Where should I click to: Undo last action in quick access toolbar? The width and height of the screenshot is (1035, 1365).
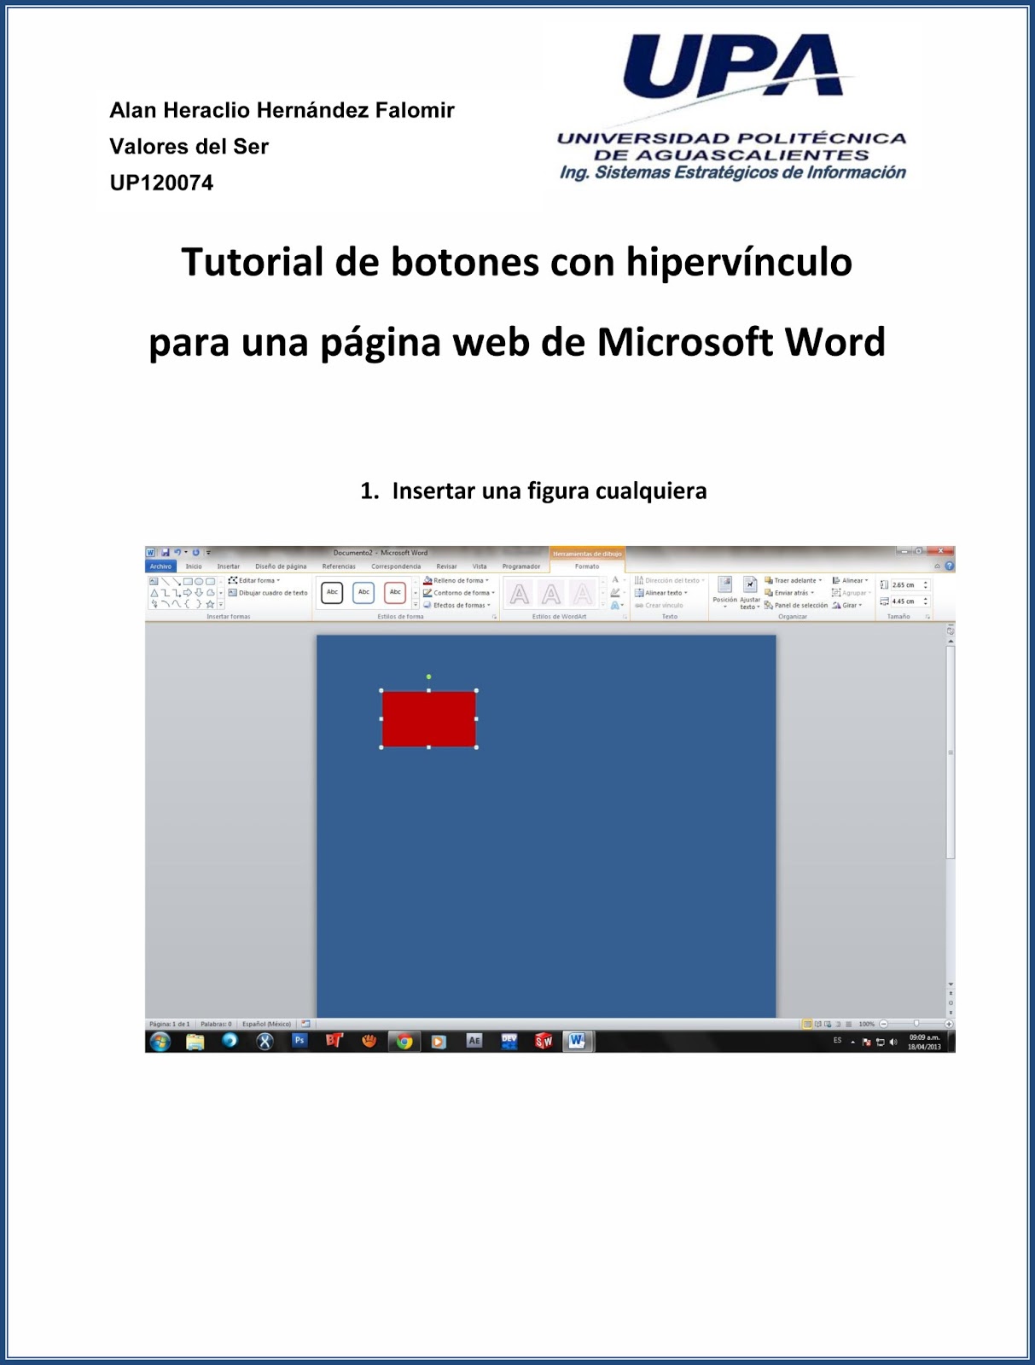click(177, 553)
